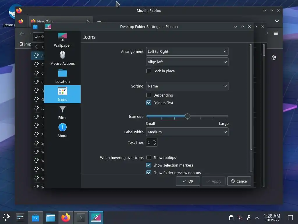This screenshot has width=298, height=224.
Task: Click the Cancel button
Action: pyautogui.click(x=239, y=181)
